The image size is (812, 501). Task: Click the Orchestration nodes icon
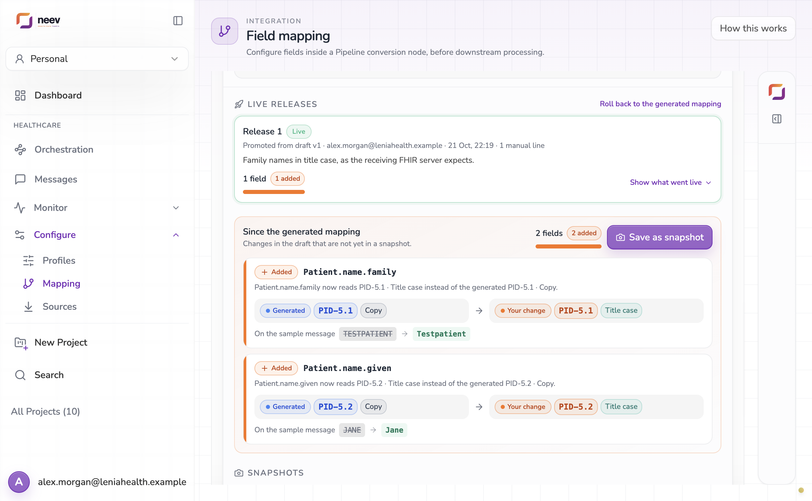(x=20, y=150)
